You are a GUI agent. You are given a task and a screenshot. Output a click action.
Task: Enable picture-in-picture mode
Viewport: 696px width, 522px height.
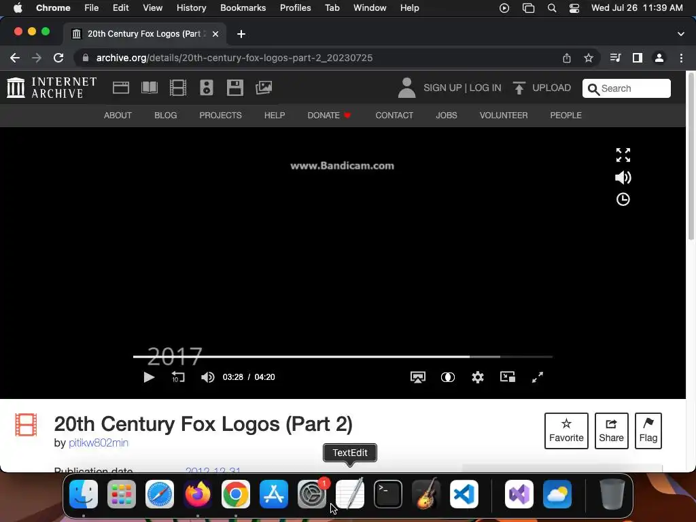tap(507, 377)
